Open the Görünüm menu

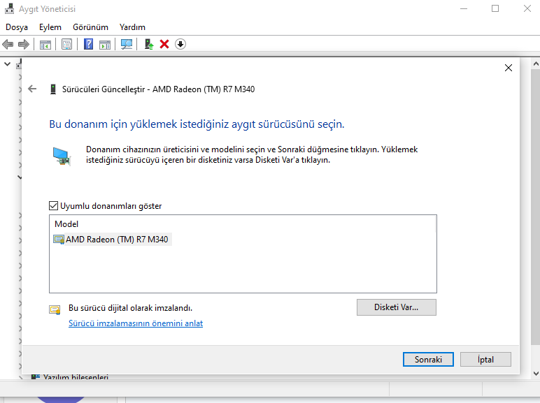pyautogui.click(x=90, y=27)
